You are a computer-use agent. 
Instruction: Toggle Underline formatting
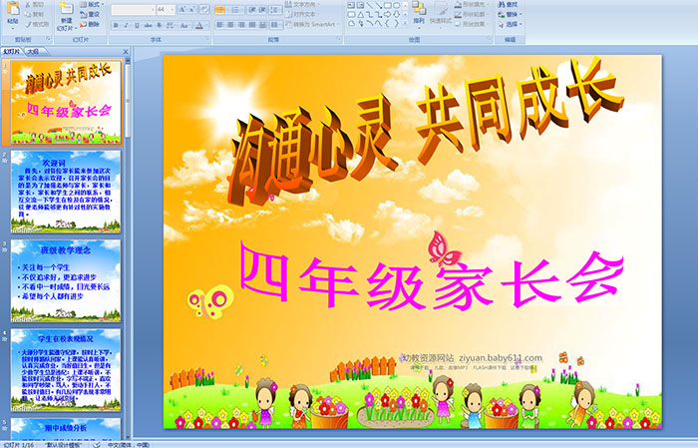point(137,25)
